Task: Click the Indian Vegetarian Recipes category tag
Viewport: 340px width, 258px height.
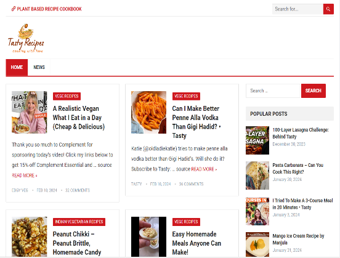Action: (79, 222)
